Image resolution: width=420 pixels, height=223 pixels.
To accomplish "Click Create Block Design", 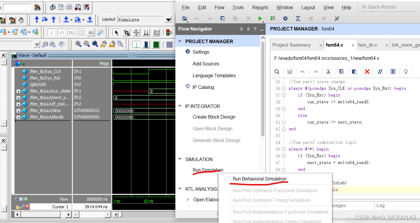I will click(x=214, y=117).
